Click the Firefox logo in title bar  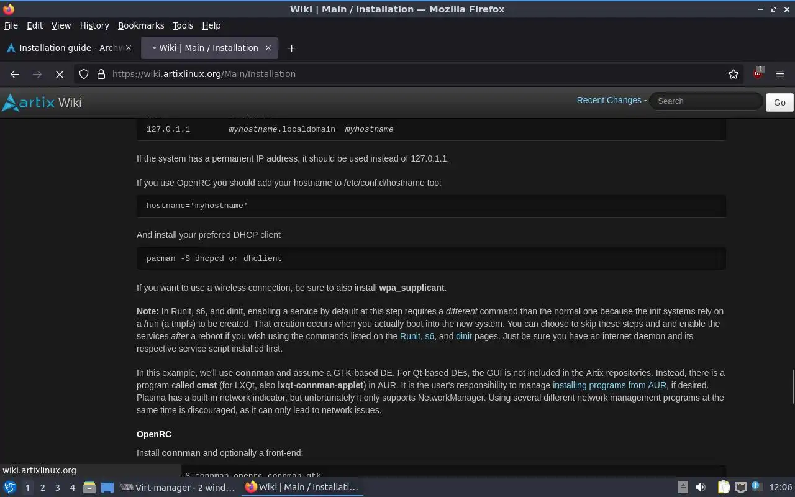[x=9, y=9]
